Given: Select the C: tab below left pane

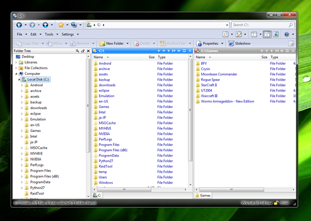Looking at the screenshot, I should tap(97, 195).
